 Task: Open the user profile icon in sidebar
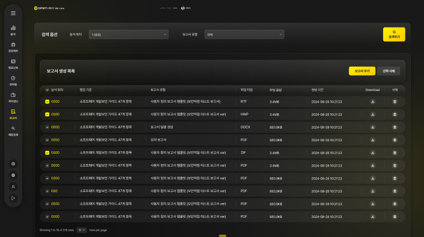coord(13,187)
